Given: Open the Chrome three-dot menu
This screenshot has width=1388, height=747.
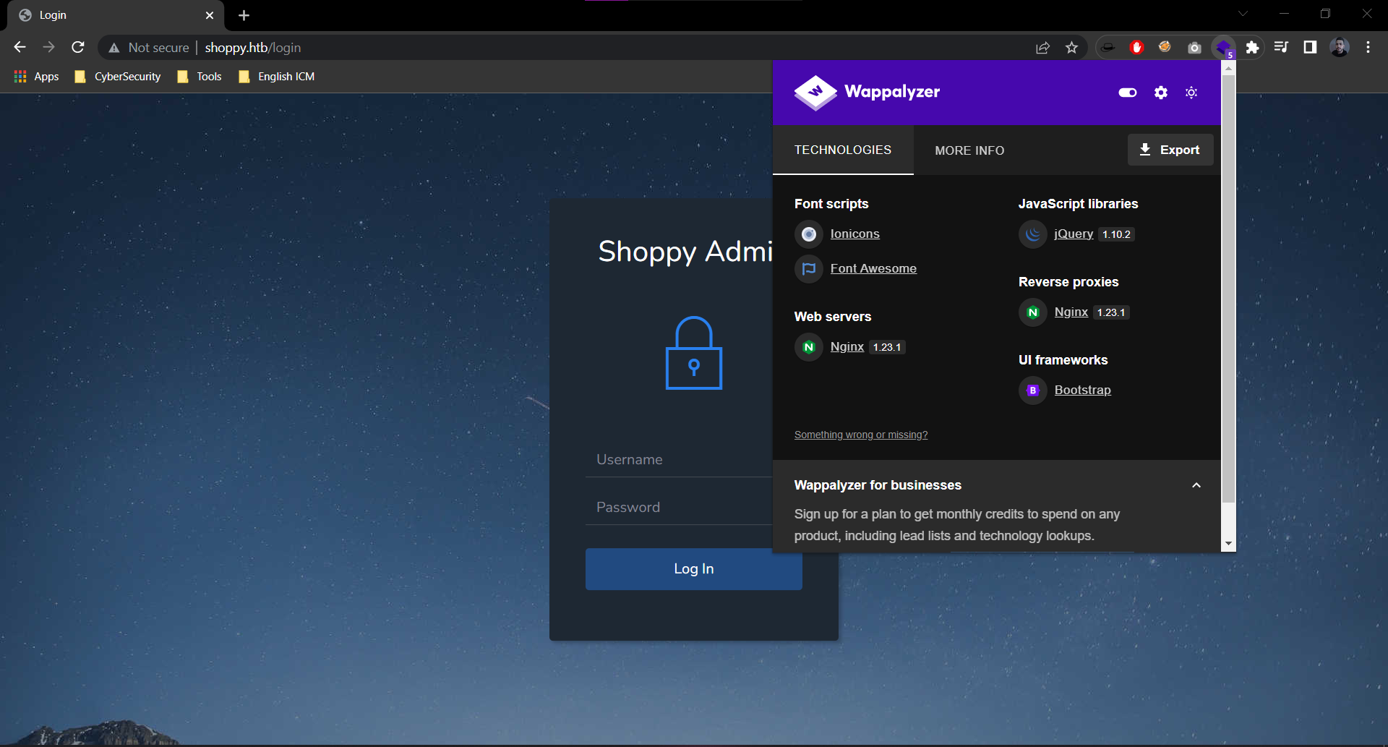Looking at the screenshot, I should pyautogui.click(x=1368, y=48).
